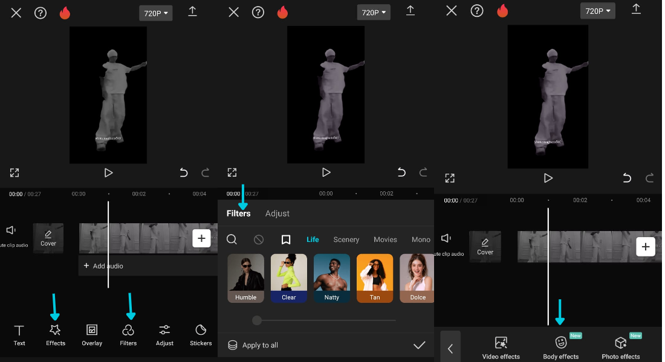Screen dimensions: 665x362
Task: Select the Mono filter category
Action: (421, 239)
